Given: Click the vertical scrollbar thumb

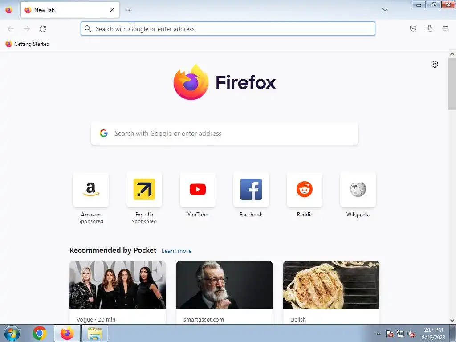Looking at the screenshot, I should (452, 84).
